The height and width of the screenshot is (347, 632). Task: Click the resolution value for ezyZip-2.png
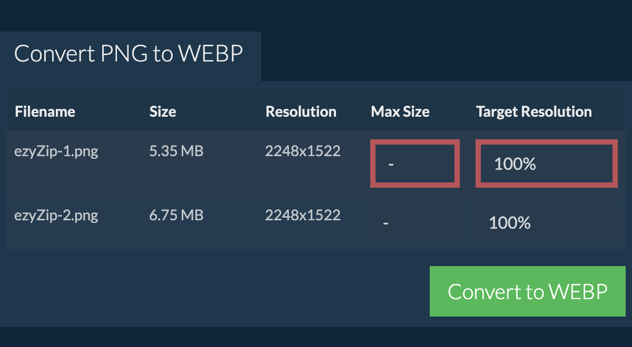303,216
